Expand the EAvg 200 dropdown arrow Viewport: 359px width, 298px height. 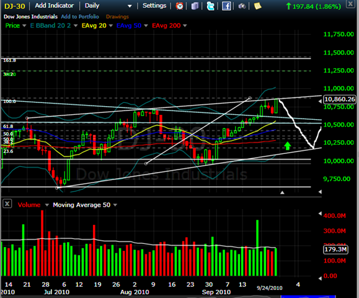[x=185, y=25]
